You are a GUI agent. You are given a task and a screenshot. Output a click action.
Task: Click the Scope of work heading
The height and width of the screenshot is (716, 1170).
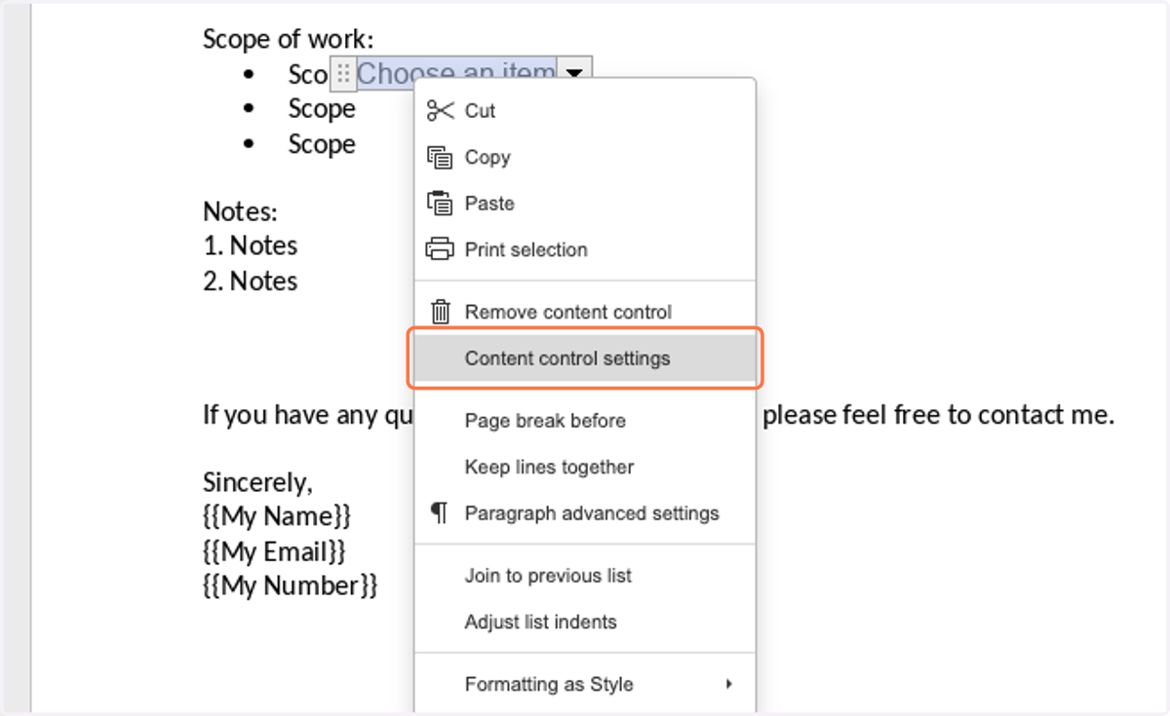[x=289, y=40]
